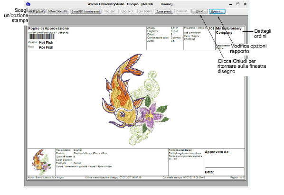Click the large koi fish embroidery preview

point(135,99)
